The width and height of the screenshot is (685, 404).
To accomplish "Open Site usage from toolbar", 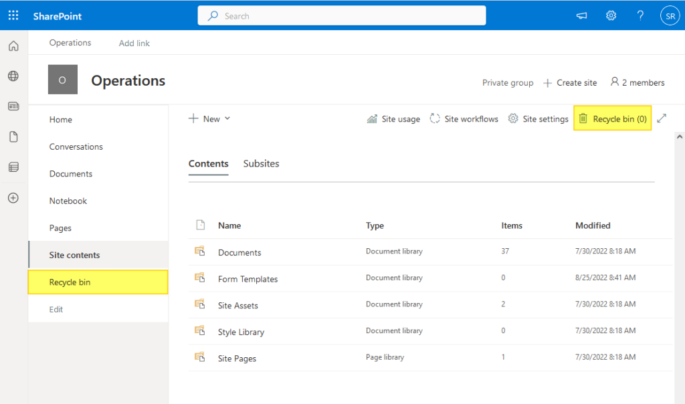I will (393, 119).
